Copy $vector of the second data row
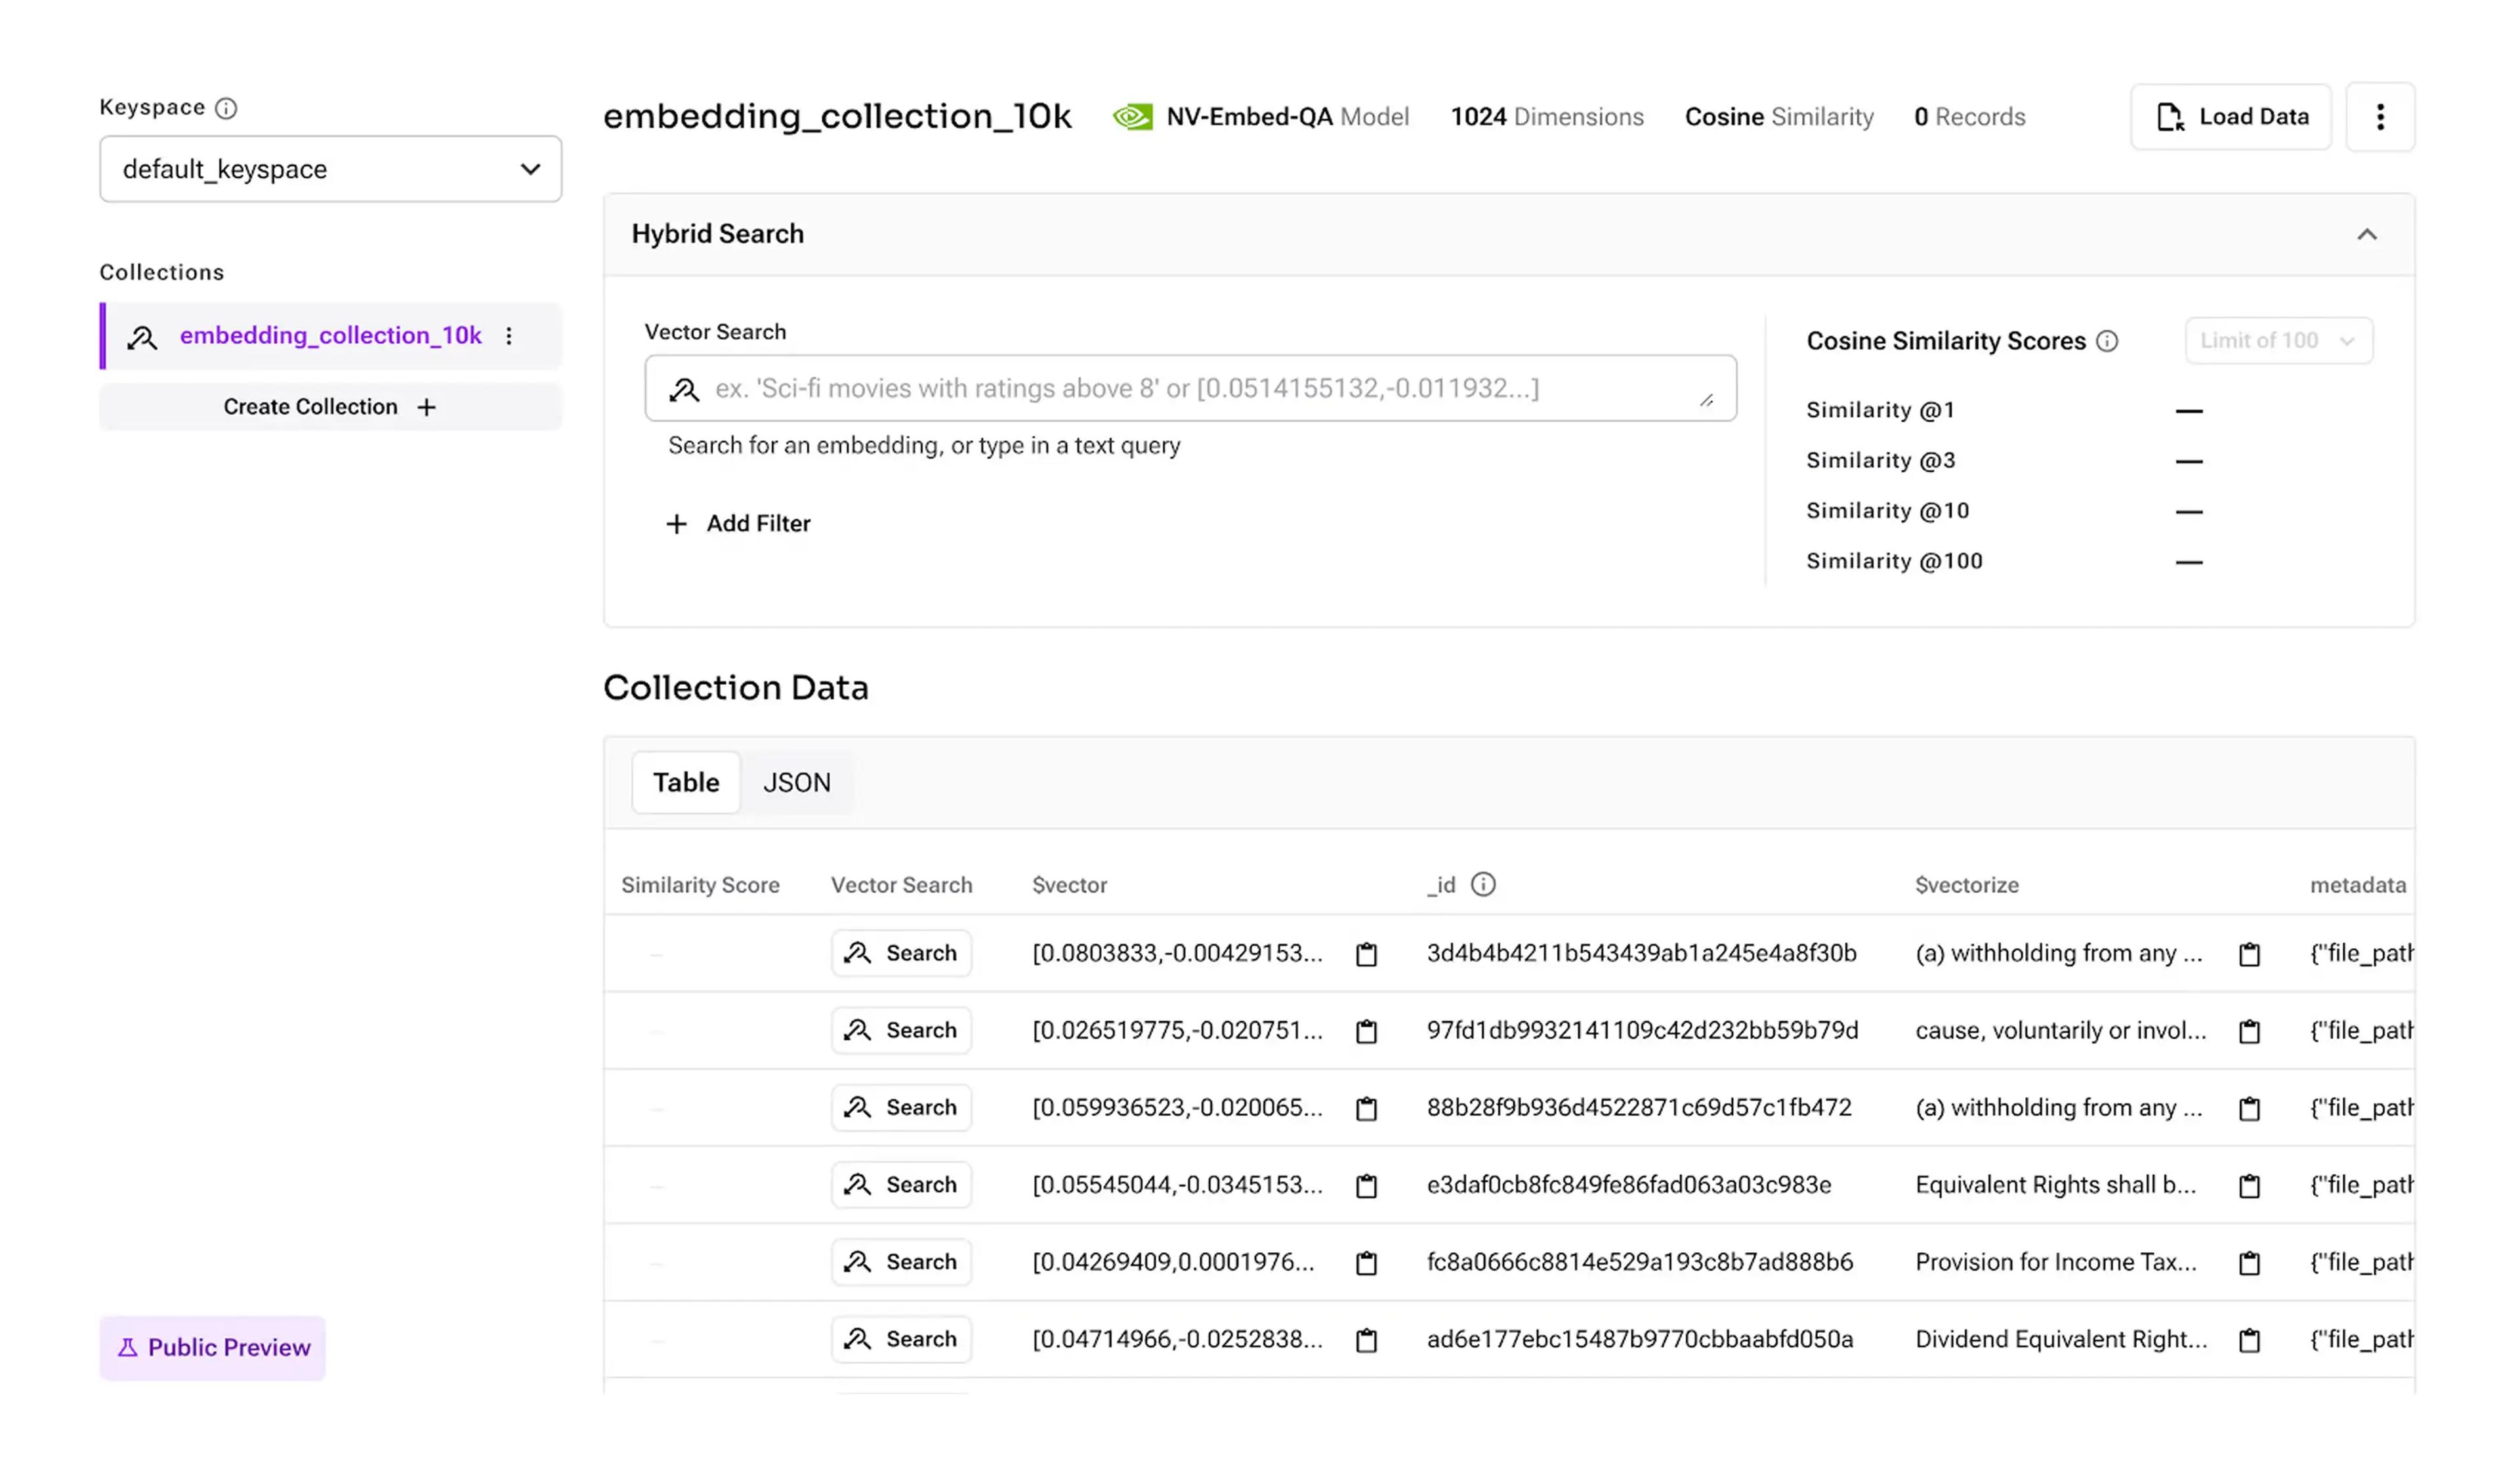 click(x=1366, y=1031)
